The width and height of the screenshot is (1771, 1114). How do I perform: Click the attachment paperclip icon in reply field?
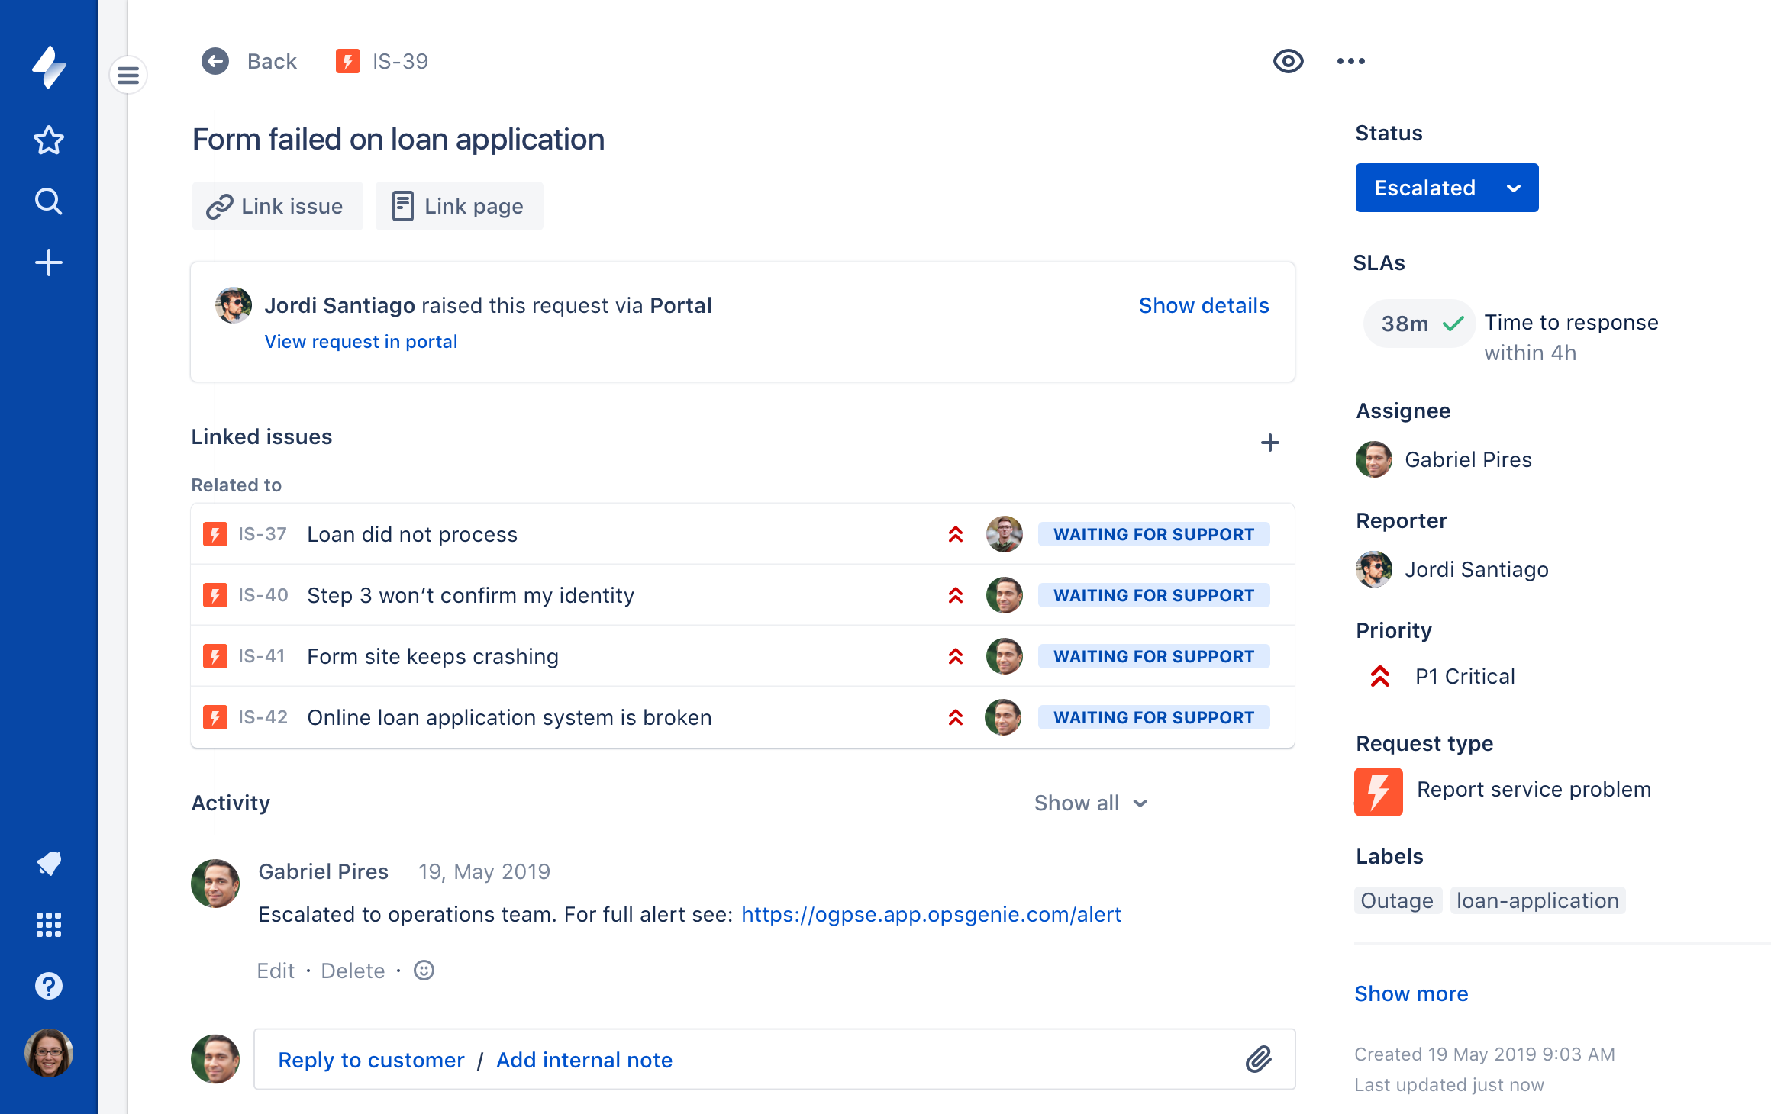coord(1259,1060)
